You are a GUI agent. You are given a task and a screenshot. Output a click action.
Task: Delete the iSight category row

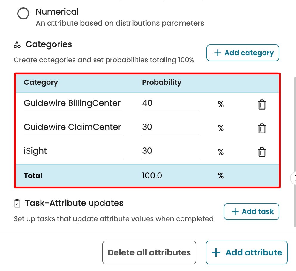[x=262, y=152]
